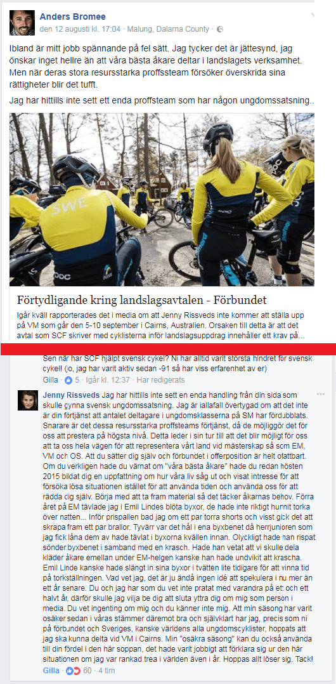This screenshot has width=336, height=684.
Task: Open the cyclists link preview image
Action: tap(162, 200)
